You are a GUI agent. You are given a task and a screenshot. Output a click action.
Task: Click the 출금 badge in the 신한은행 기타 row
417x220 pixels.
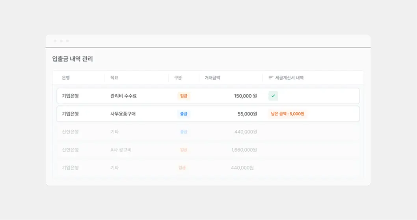(x=184, y=132)
